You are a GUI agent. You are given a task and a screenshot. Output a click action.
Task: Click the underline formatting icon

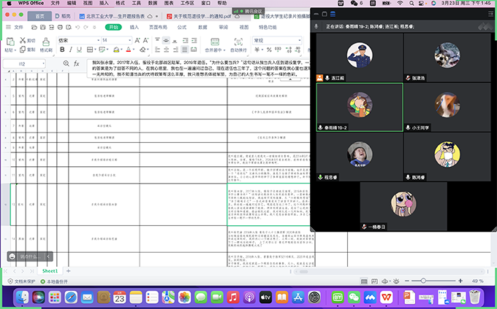[82, 50]
